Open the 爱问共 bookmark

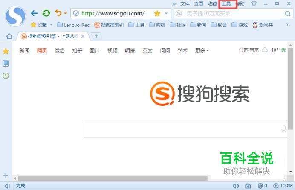coord(263,25)
